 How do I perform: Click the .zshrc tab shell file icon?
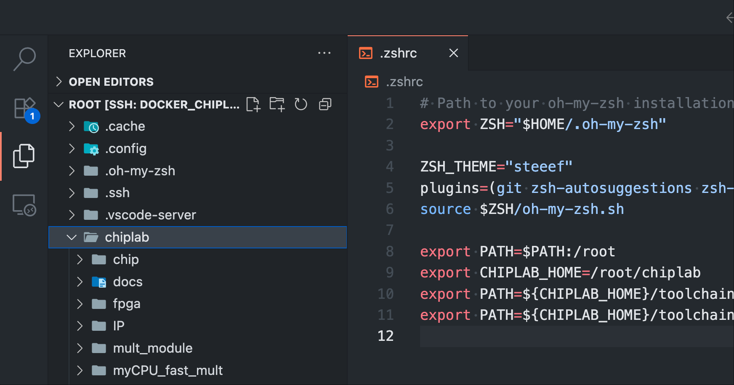pos(365,53)
